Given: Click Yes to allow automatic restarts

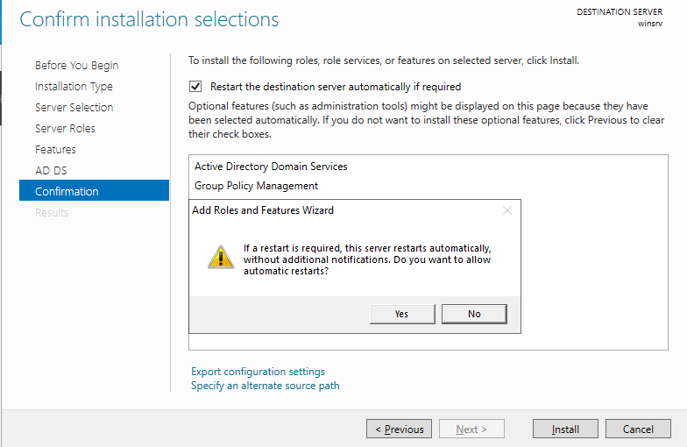Looking at the screenshot, I should pos(401,314).
